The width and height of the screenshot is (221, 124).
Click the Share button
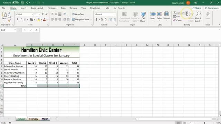coord(197,8)
